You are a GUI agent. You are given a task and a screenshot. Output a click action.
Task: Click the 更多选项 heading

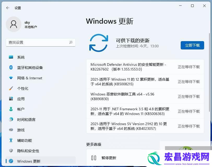point(94,144)
